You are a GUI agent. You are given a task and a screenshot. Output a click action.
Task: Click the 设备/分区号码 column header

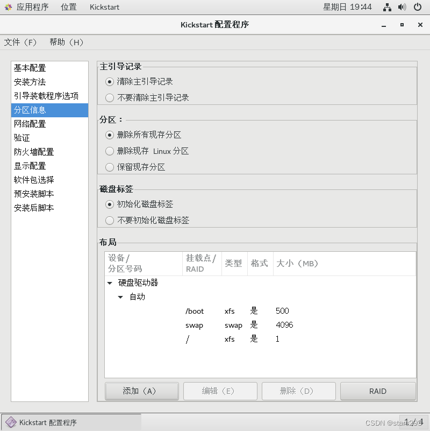click(x=144, y=264)
